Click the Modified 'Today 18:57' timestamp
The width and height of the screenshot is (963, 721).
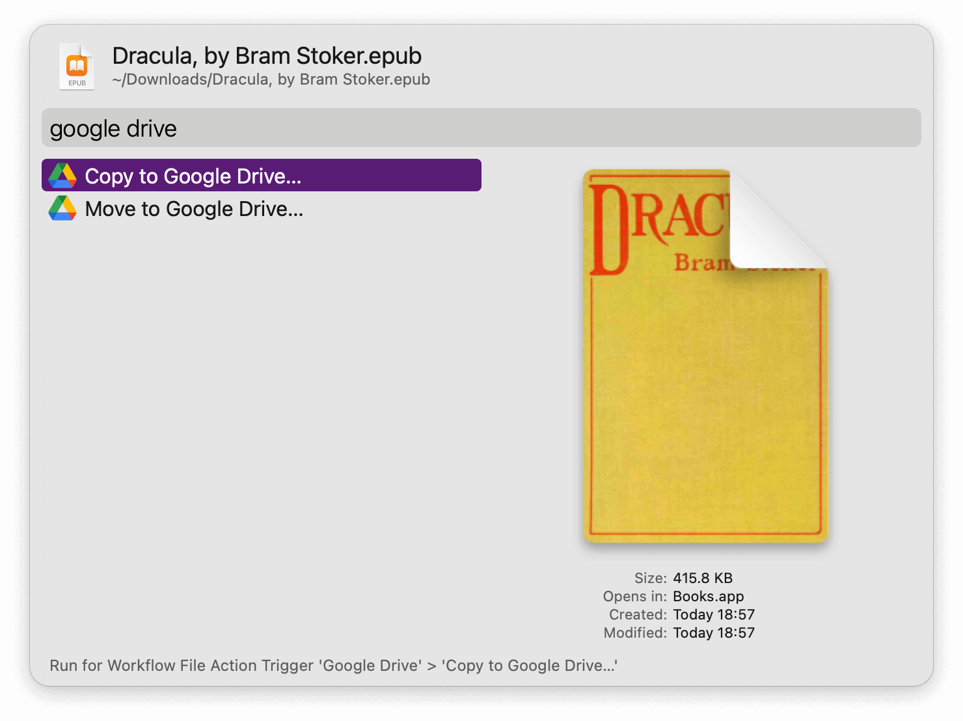(x=713, y=633)
